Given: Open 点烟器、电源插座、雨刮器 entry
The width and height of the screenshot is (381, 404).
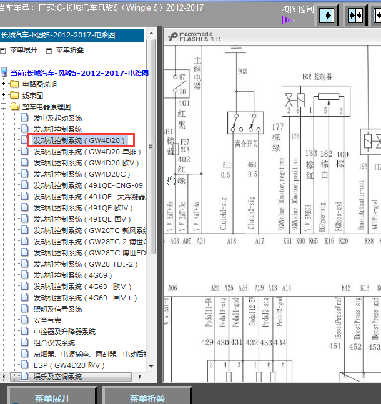Looking at the screenshot, I should pos(89,354).
